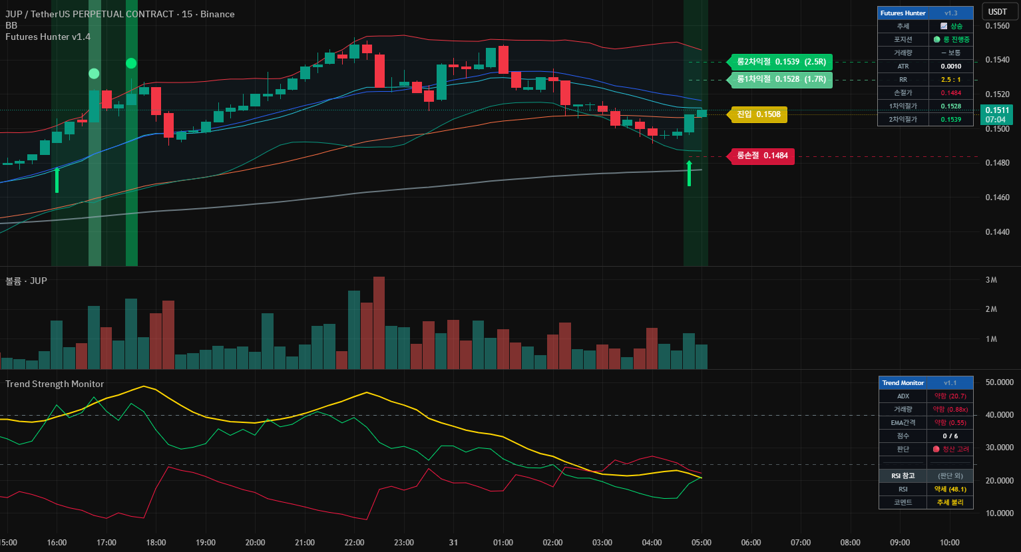This screenshot has height=552, width=1021.
Task: Click the RR value 2.5 : 1
Action: (x=951, y=79)
